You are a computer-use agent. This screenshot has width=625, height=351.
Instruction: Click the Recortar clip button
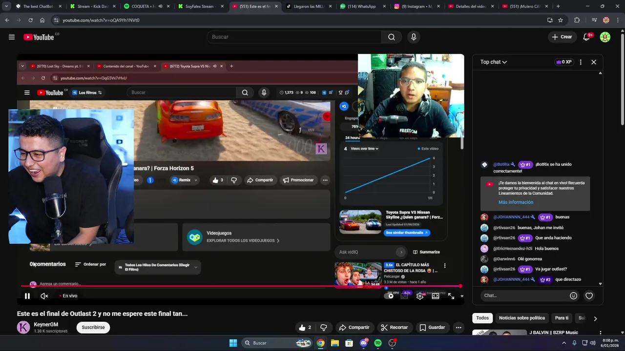coord(394,328)
